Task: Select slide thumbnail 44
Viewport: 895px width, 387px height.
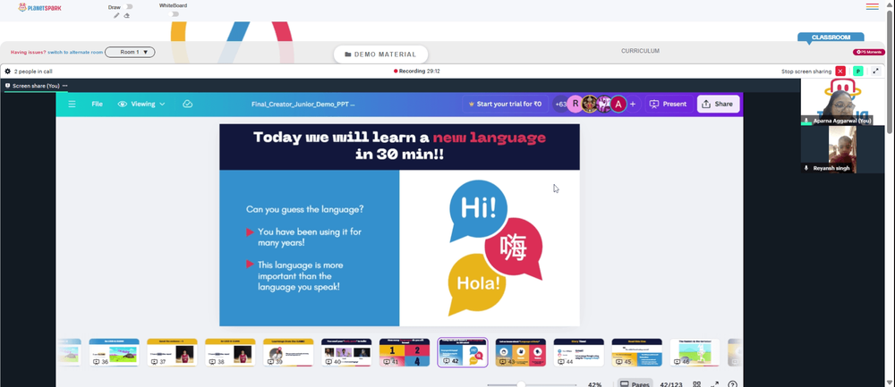Action: pyautogui.click(x=579, y=352)
